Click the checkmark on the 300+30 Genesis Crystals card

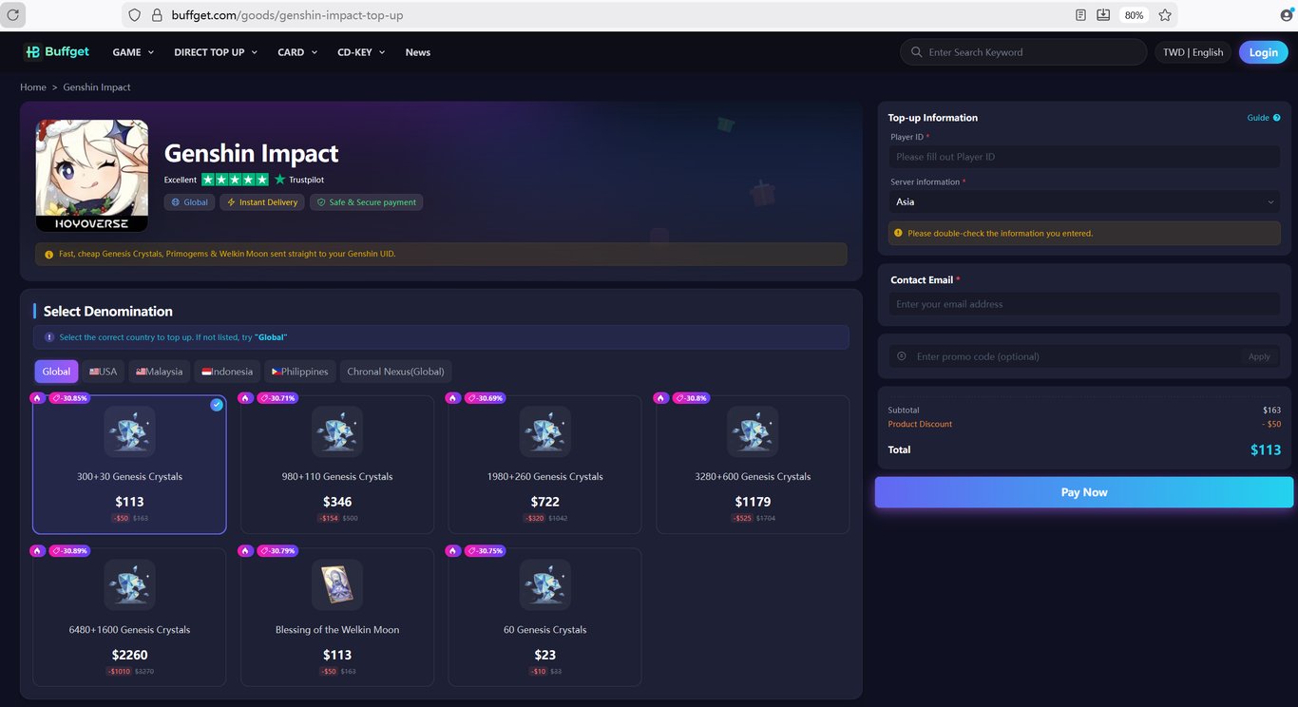click(217, 405)
